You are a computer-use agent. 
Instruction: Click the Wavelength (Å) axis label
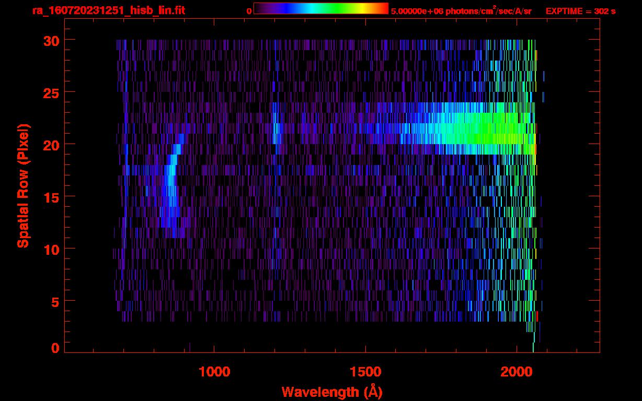(332, 392)
